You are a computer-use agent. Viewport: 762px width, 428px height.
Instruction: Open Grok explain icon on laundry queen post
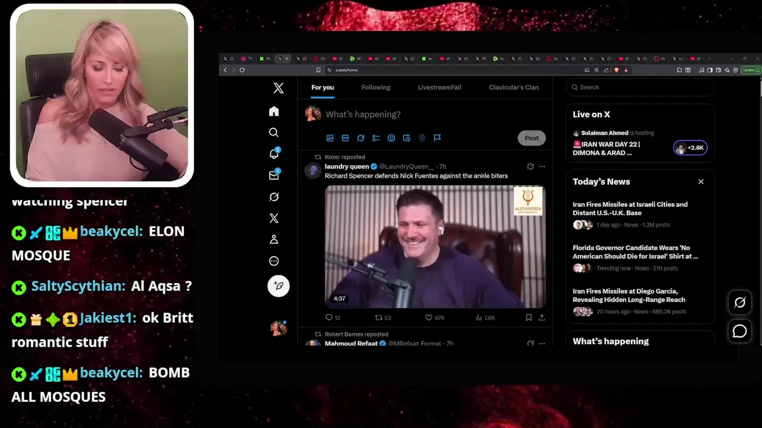(x=530, y=166)
